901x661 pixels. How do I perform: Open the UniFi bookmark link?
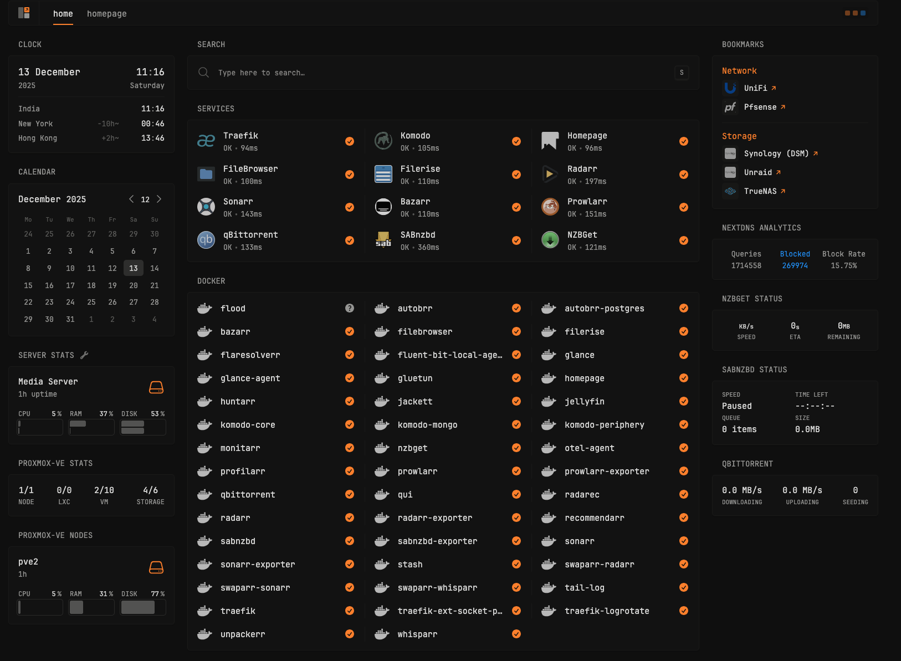(x=760, y=88)
